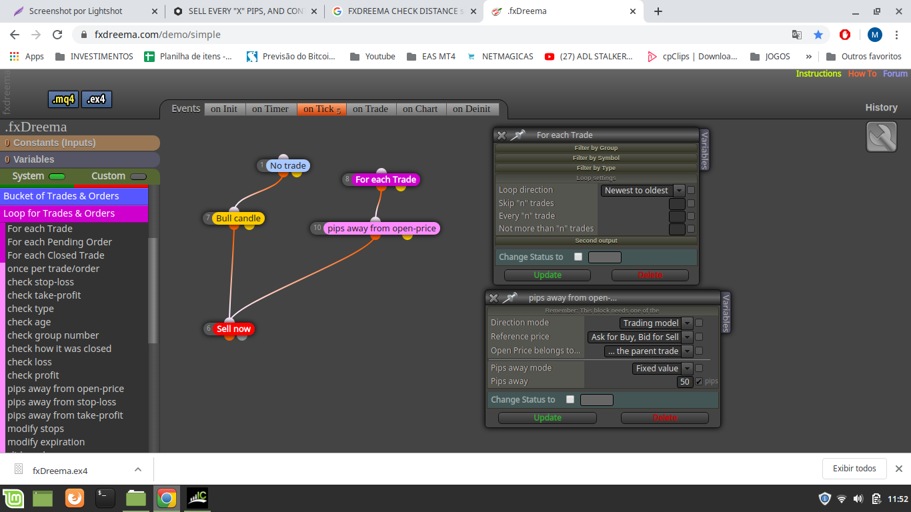
Task: Pin the pips away from open panel
Action: pos(510,298)
